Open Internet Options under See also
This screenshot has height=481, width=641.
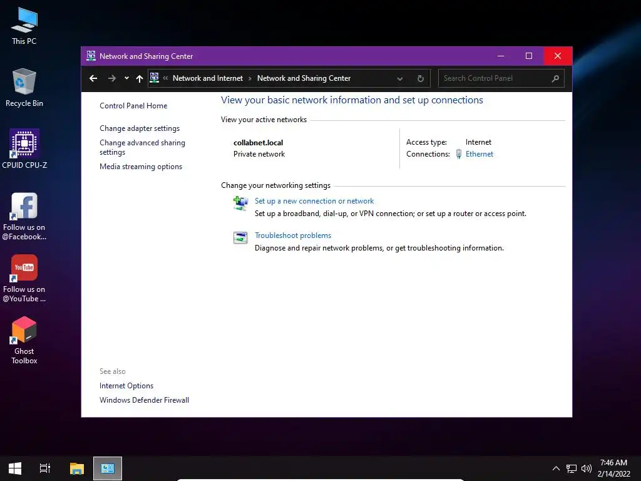pos(126,386)
